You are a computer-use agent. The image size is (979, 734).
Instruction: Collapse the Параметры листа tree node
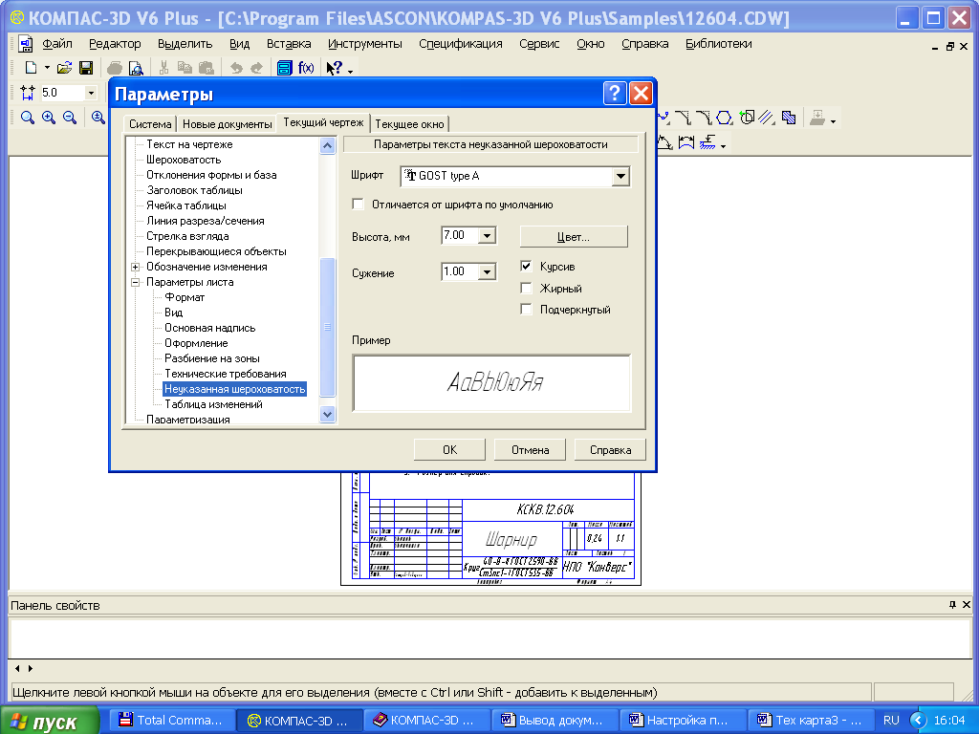coord(135,282)
